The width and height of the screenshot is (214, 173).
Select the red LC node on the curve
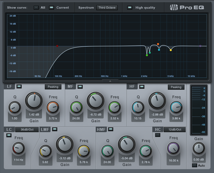[x=57, y=46]
